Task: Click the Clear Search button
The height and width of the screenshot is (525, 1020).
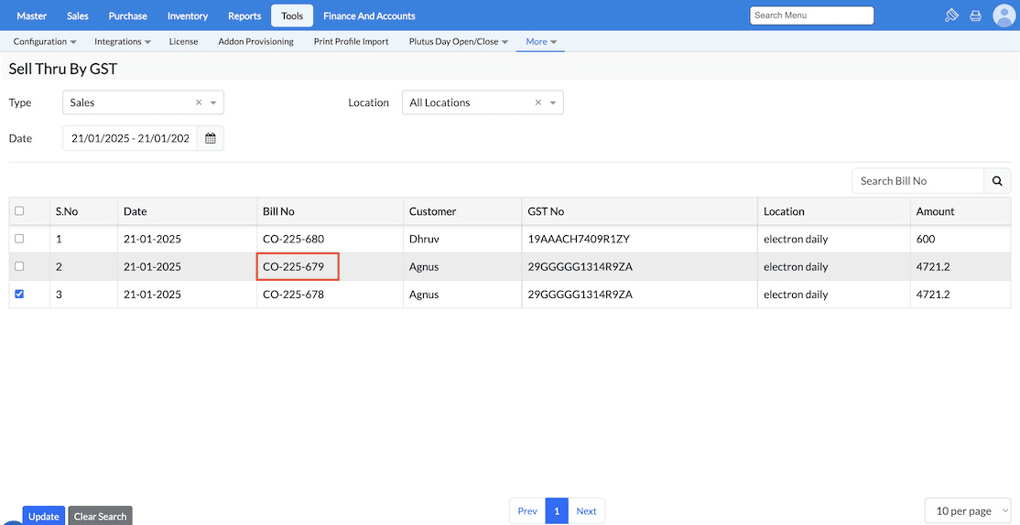Action: (x=100, y=516)
